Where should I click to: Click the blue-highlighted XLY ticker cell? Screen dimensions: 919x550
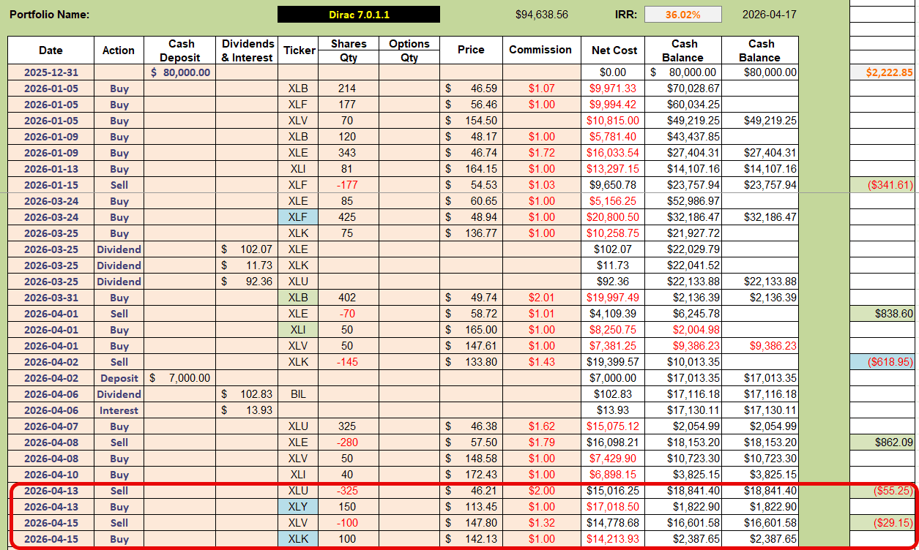(299, 507)
